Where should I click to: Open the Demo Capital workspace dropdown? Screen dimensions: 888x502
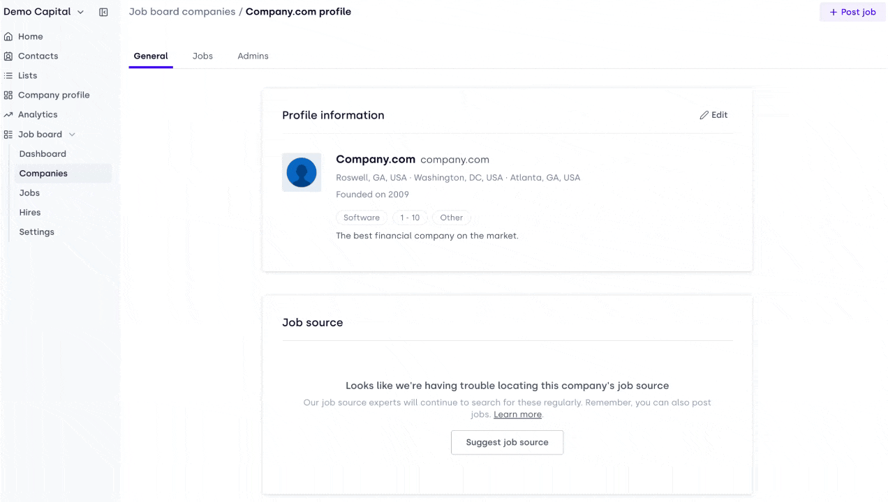click(44, 12)
